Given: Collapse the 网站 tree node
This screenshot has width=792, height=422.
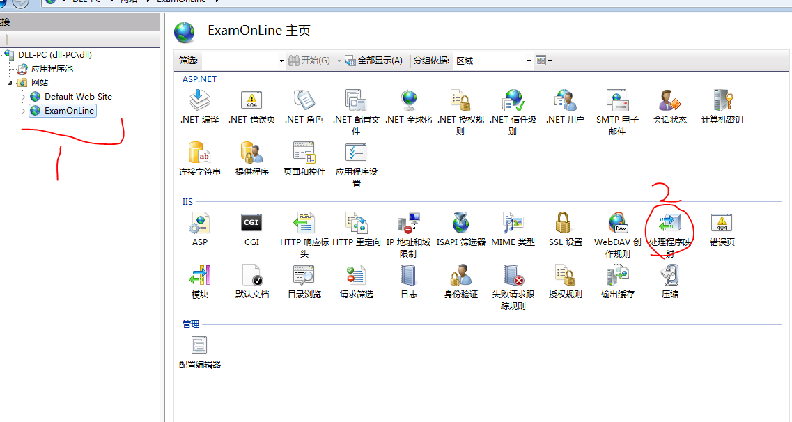Looking at the screenshot, I should tap(10, 83).
